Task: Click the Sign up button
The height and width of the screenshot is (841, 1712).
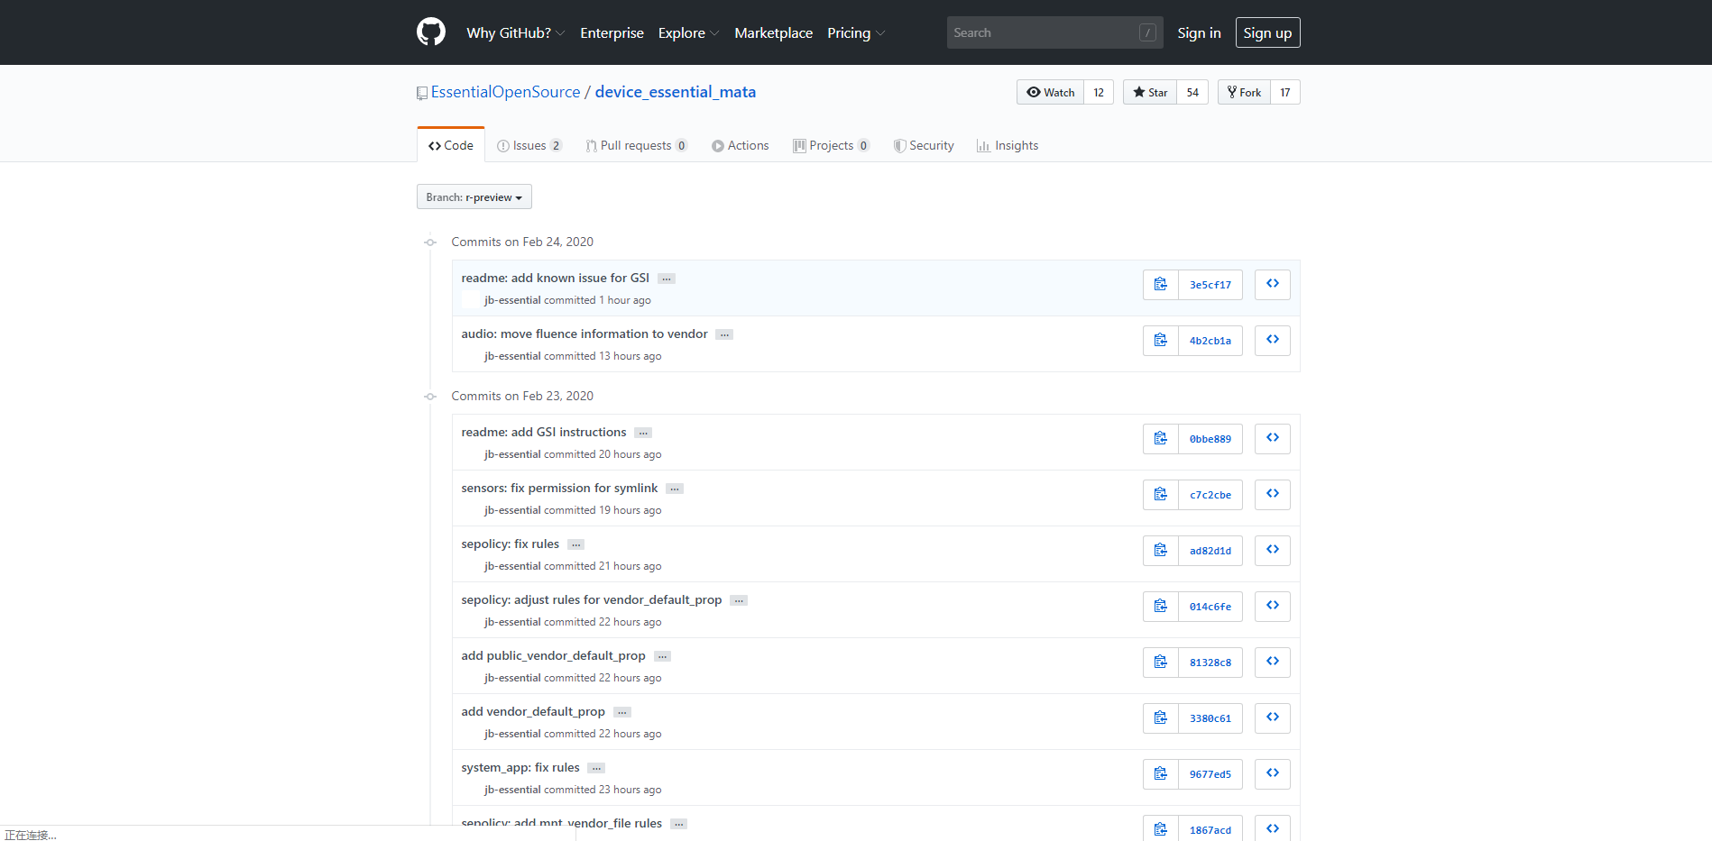Action: pos(1266,33)
